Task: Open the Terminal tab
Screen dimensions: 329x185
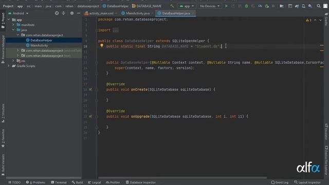Action: [x=59, y=182]
